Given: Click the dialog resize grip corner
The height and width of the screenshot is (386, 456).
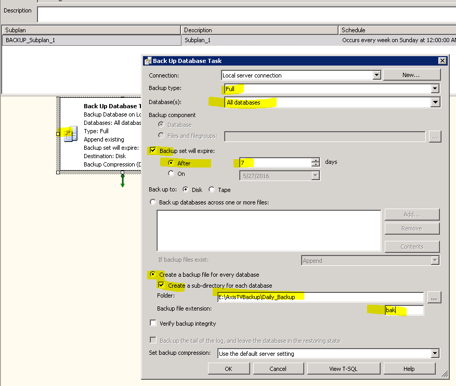Looking at the screenshot, I should (445, 374).
